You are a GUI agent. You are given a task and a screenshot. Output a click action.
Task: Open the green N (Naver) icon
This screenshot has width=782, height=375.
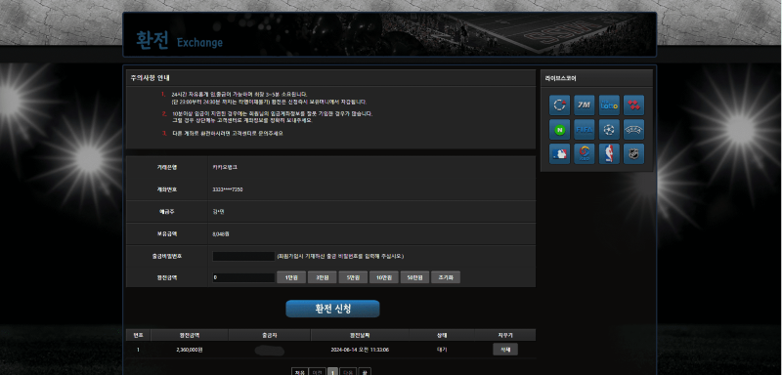[559, 130]
